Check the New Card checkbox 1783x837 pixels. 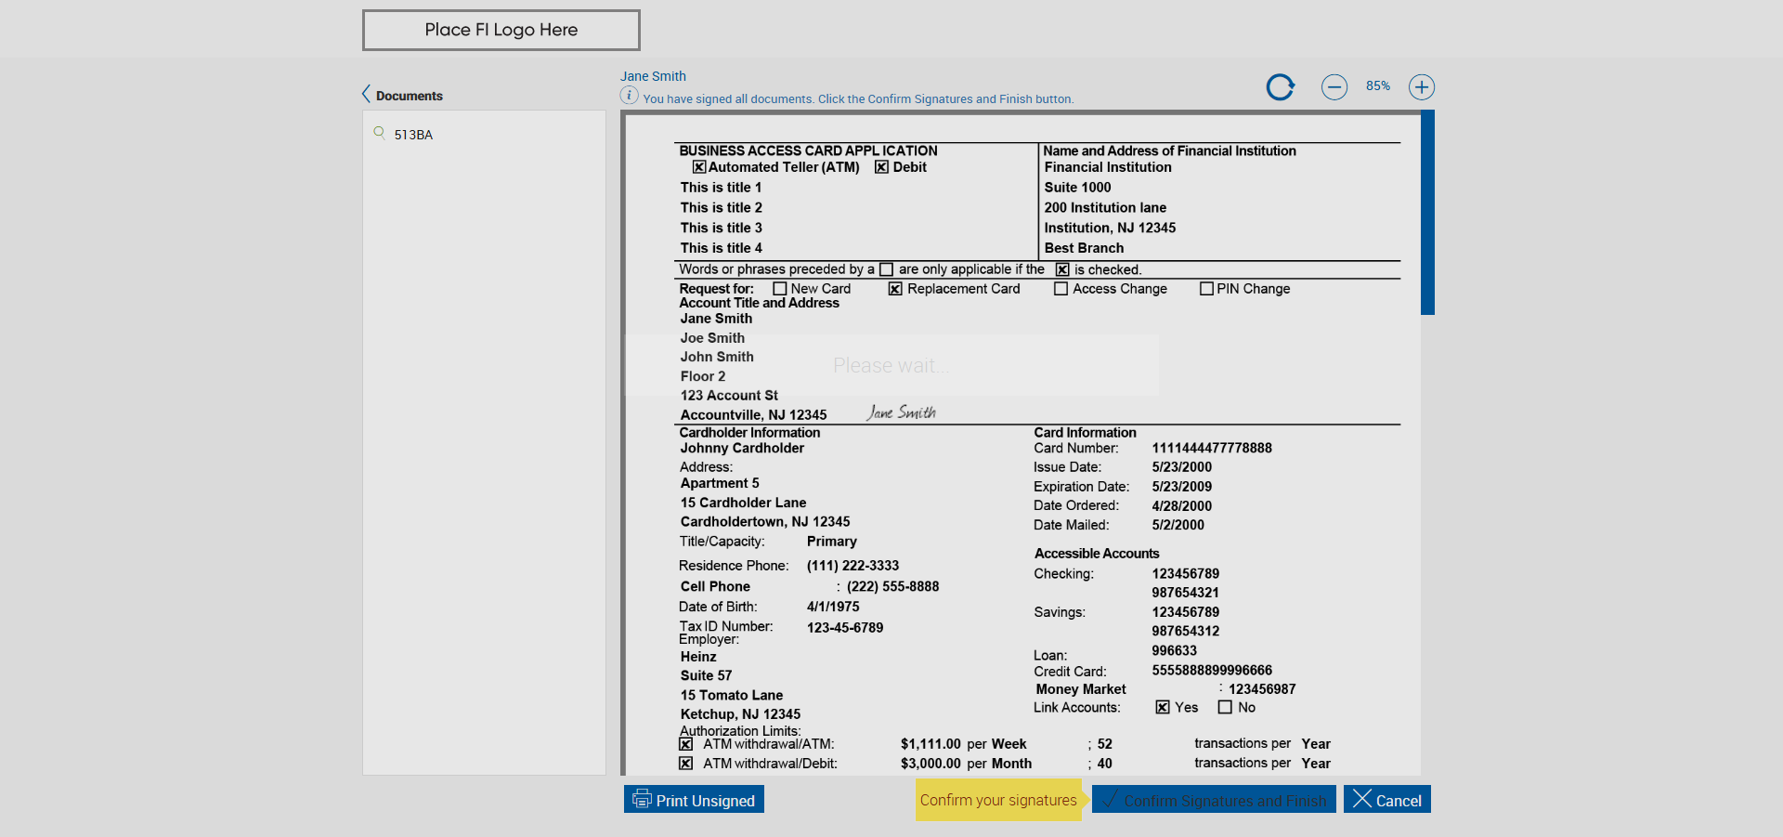click(780, 289)
